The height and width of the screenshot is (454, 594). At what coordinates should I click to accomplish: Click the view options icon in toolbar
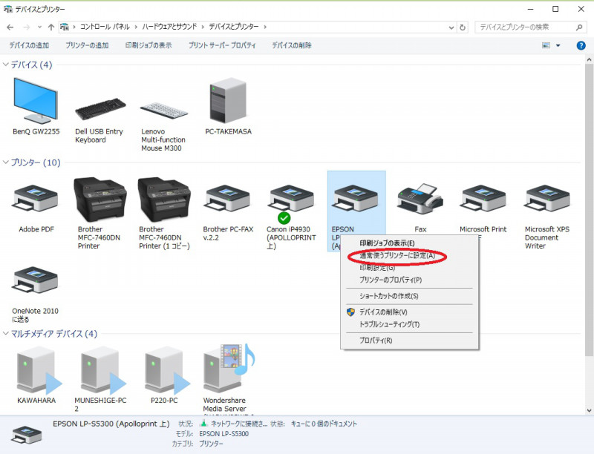pyautogui.click(x=546, y=45)
